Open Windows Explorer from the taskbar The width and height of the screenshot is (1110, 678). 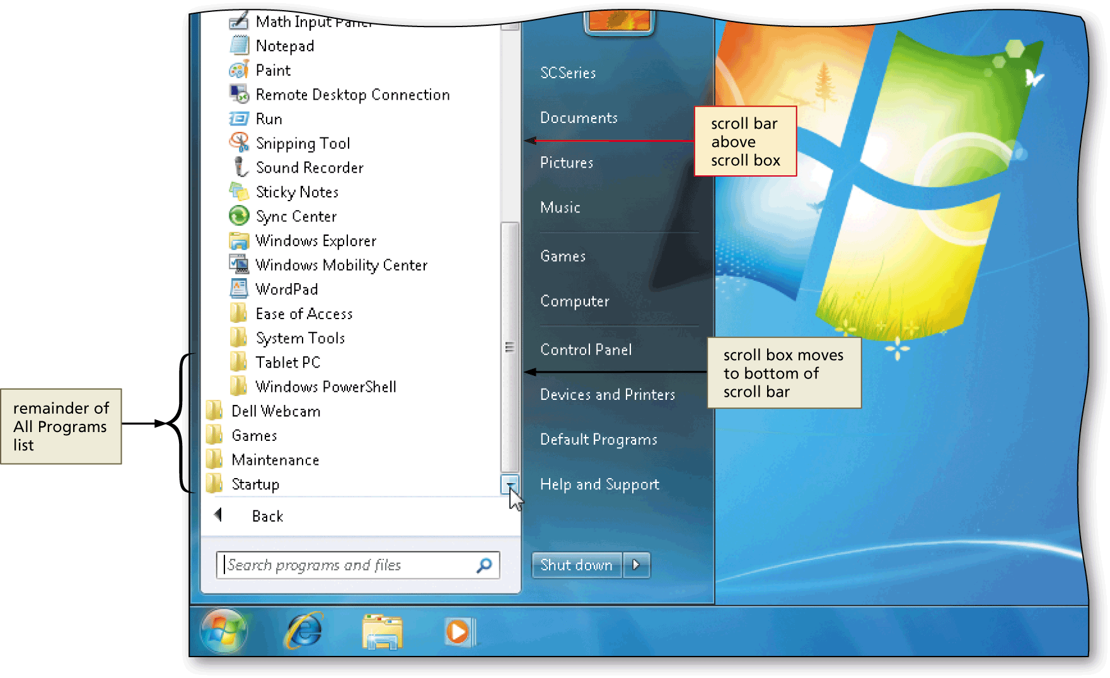[x=382, y=632]
